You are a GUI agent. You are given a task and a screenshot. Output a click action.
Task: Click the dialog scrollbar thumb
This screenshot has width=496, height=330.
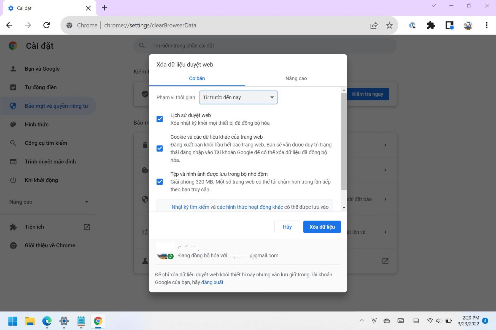pos(344,142)
